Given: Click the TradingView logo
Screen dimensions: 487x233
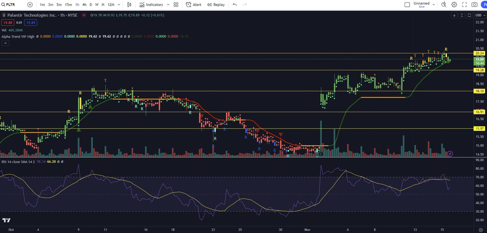Looking at the screenshot, I should 6,220.
